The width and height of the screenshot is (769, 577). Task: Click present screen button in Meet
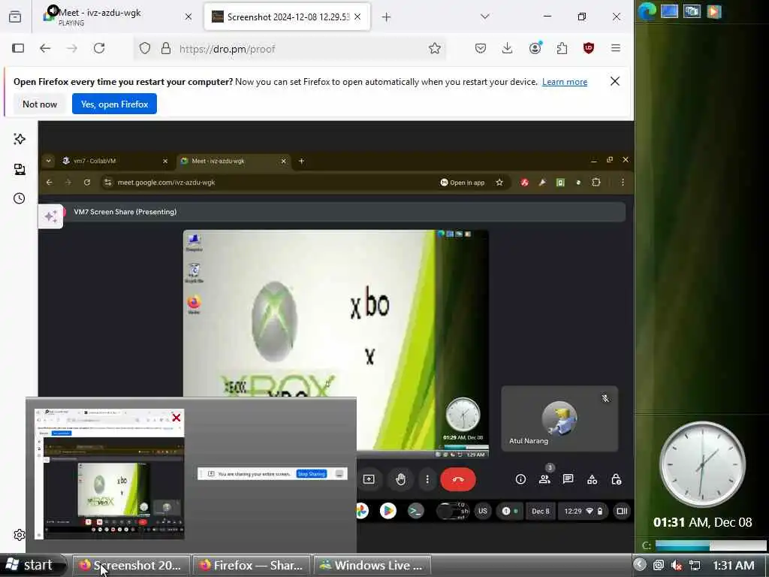[x=369, y=479]
